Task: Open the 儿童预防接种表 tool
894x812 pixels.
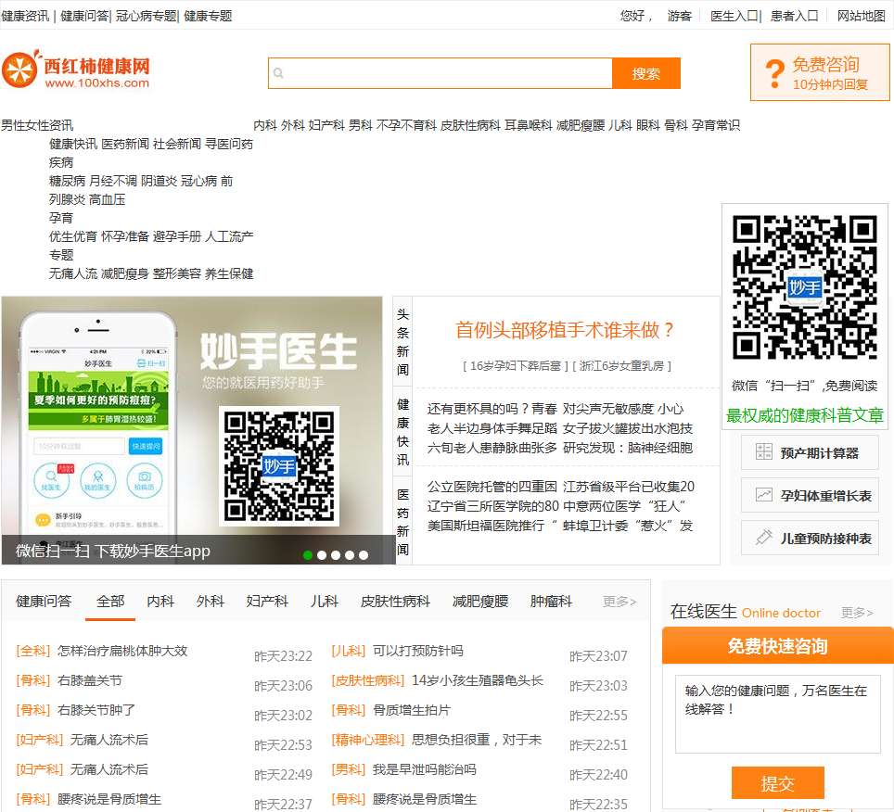Action: pos(810,538)
